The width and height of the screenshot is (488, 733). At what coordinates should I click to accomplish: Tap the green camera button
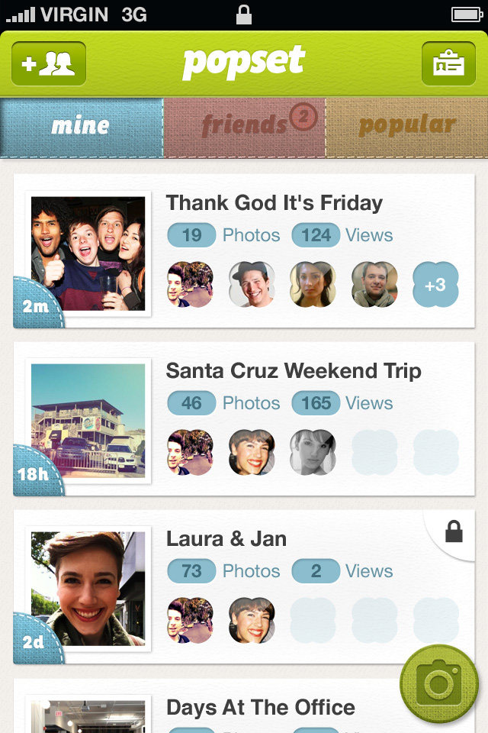tap(439, 683)
